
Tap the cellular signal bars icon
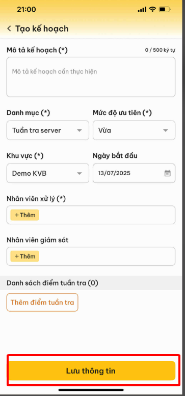coord(142,10)
